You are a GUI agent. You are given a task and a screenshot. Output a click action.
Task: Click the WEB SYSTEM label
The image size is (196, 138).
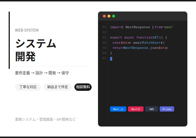pyautogui.click(x=27, y=30)
